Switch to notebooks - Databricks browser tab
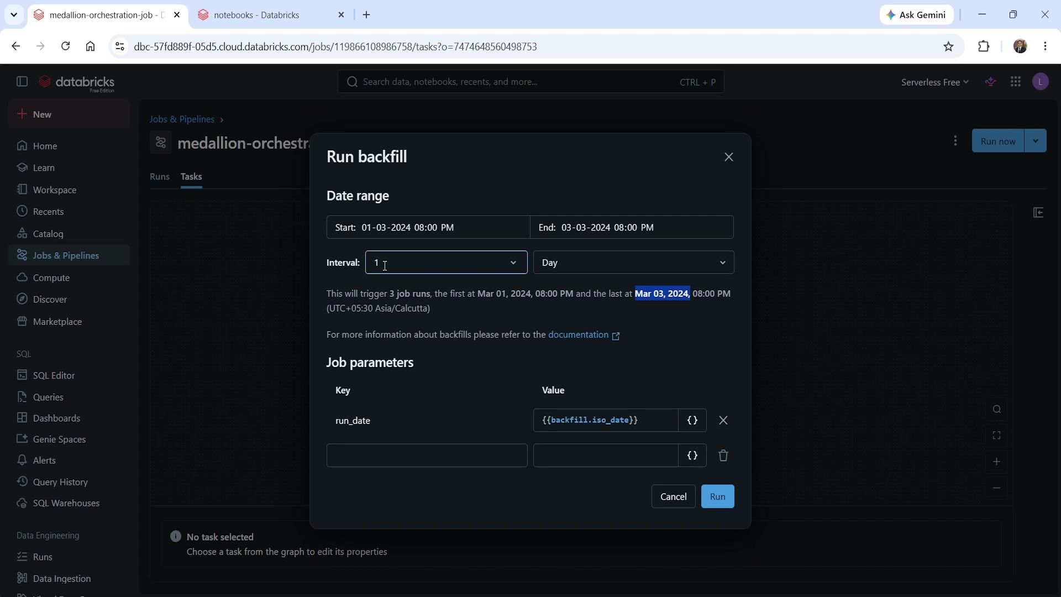This screenshot has height=597, width=1061. click(x=271, y=15)
